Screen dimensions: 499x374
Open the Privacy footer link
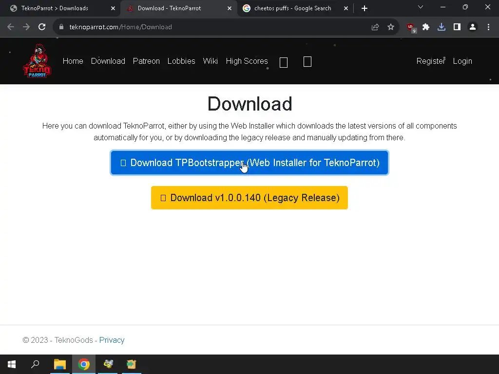pyautogui.click(x=112, y=340)
